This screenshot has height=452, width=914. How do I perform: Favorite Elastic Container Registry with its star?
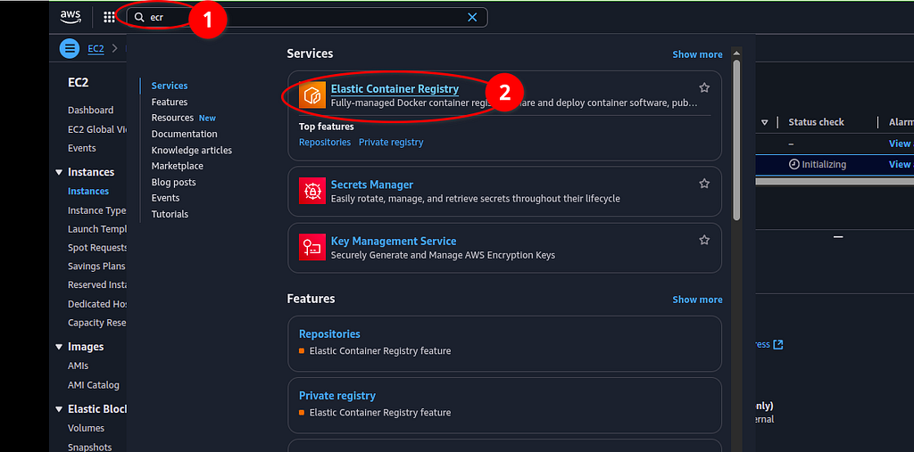point(704,88)
